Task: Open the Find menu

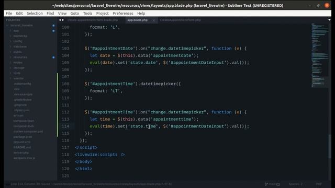Action: [50, 13]
